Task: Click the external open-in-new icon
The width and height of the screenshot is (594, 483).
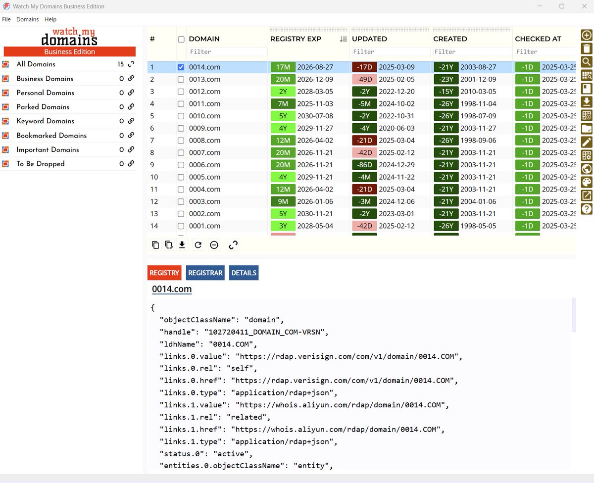Action: 587,195
